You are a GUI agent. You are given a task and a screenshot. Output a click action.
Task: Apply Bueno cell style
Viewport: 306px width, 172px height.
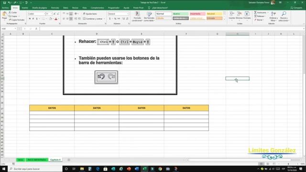(181, 14)
